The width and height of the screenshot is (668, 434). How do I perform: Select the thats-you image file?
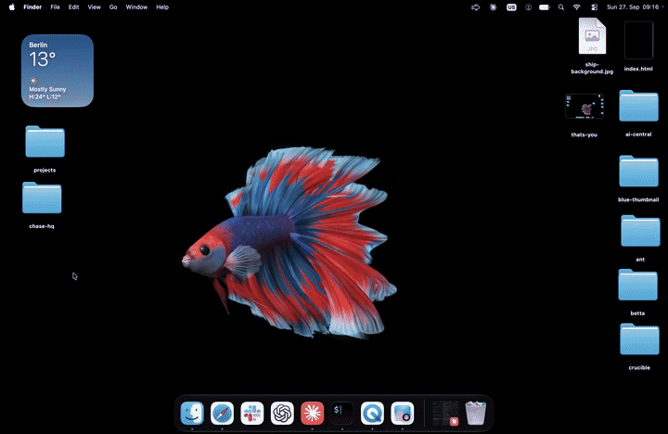[584, 107]
